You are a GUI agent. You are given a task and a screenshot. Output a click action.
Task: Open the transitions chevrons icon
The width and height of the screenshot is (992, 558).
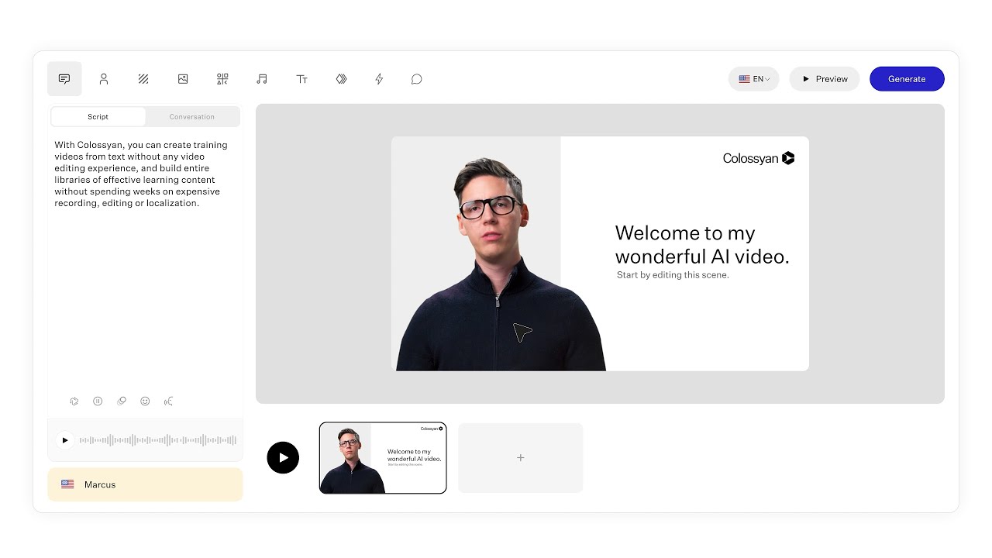pos(341,79)
